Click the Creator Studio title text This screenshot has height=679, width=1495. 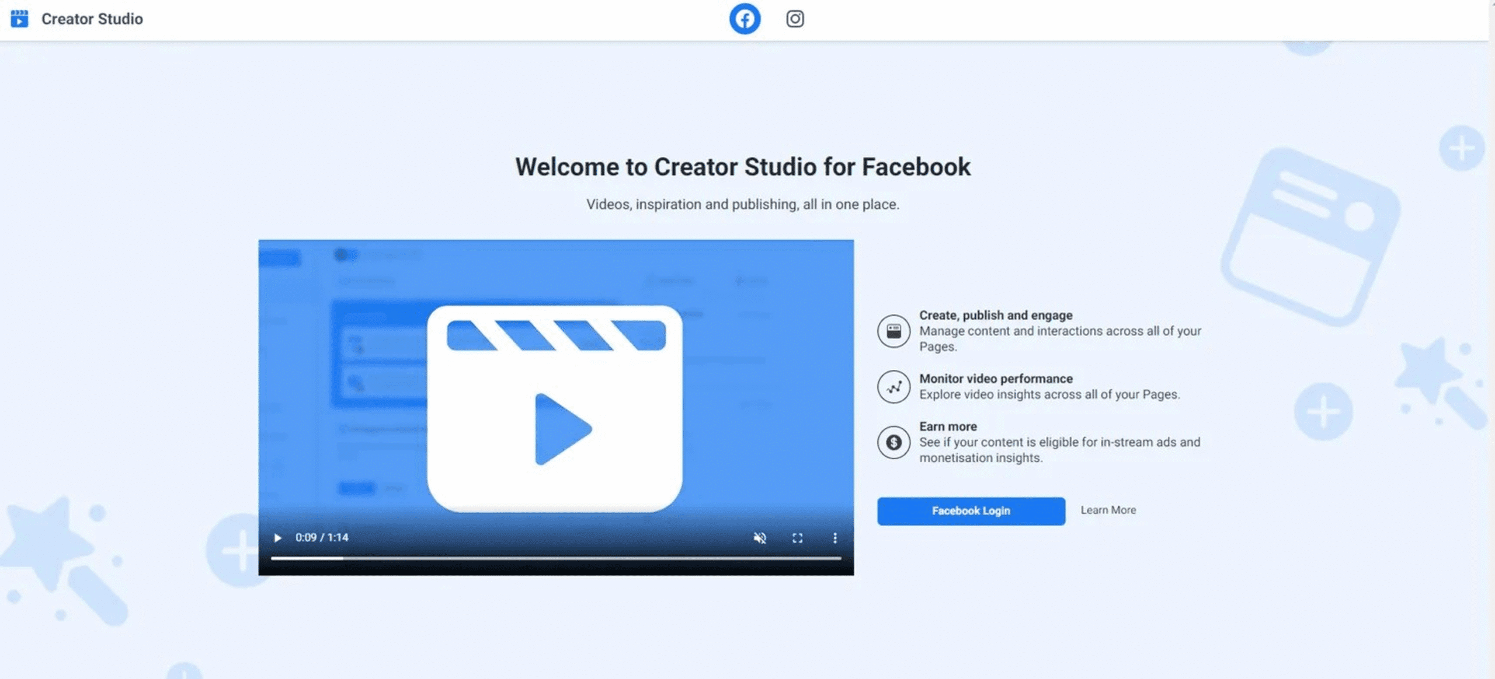pyautogui.click(x=92, y=19)
